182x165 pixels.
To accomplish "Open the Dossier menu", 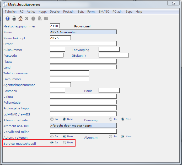I will pyautogui.click(x=55, y=12).
